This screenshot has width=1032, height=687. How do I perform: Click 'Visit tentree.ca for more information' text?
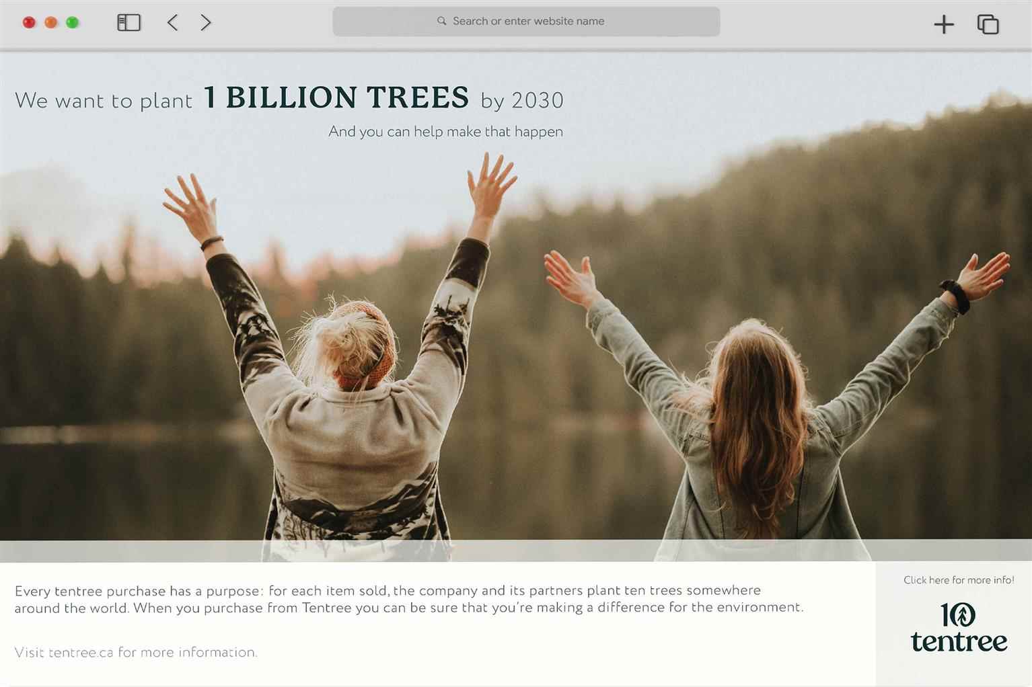click(x=136, y=652)
